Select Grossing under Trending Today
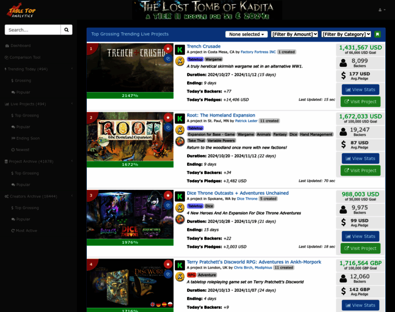This screenshot has height=312, width=395. point(21,81)
